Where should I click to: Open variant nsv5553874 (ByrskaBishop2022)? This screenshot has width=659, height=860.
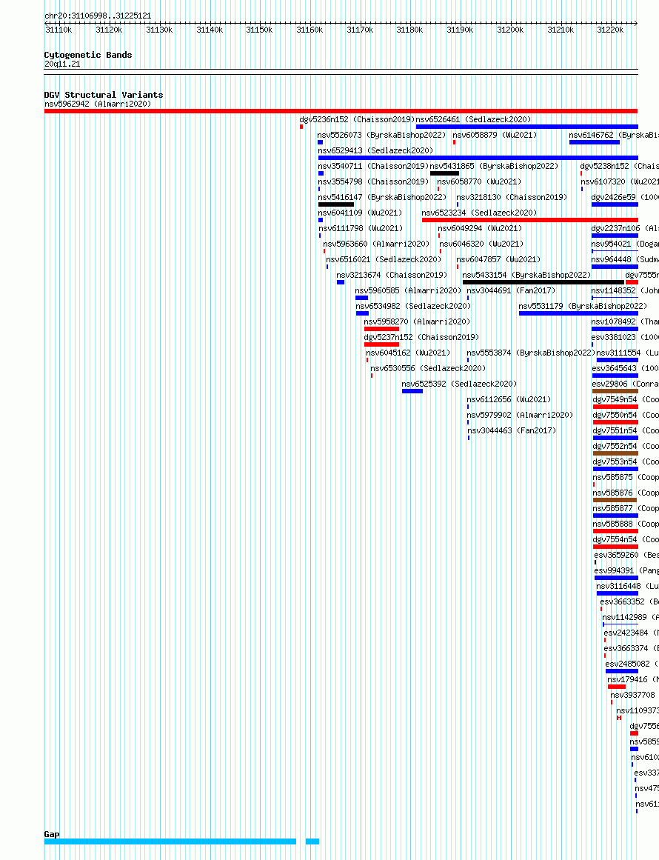coord(531,353)
